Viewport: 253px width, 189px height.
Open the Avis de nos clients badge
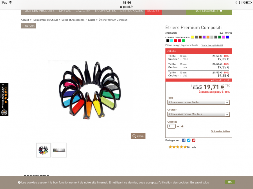[x=4, y=99]
